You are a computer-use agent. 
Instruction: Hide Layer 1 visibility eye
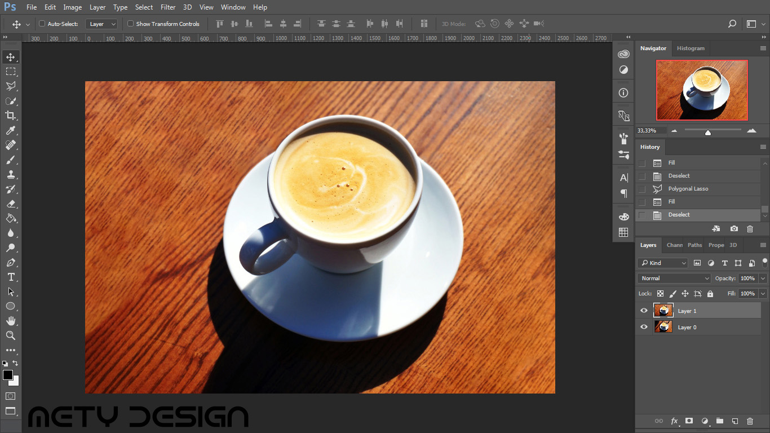click(x=644, y=311)
